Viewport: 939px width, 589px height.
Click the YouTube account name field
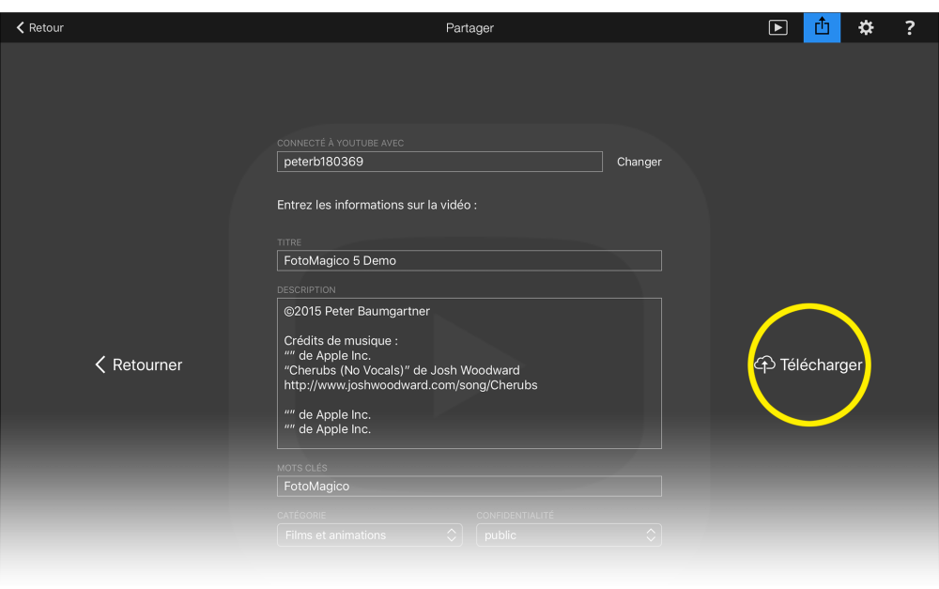[439, 162]
